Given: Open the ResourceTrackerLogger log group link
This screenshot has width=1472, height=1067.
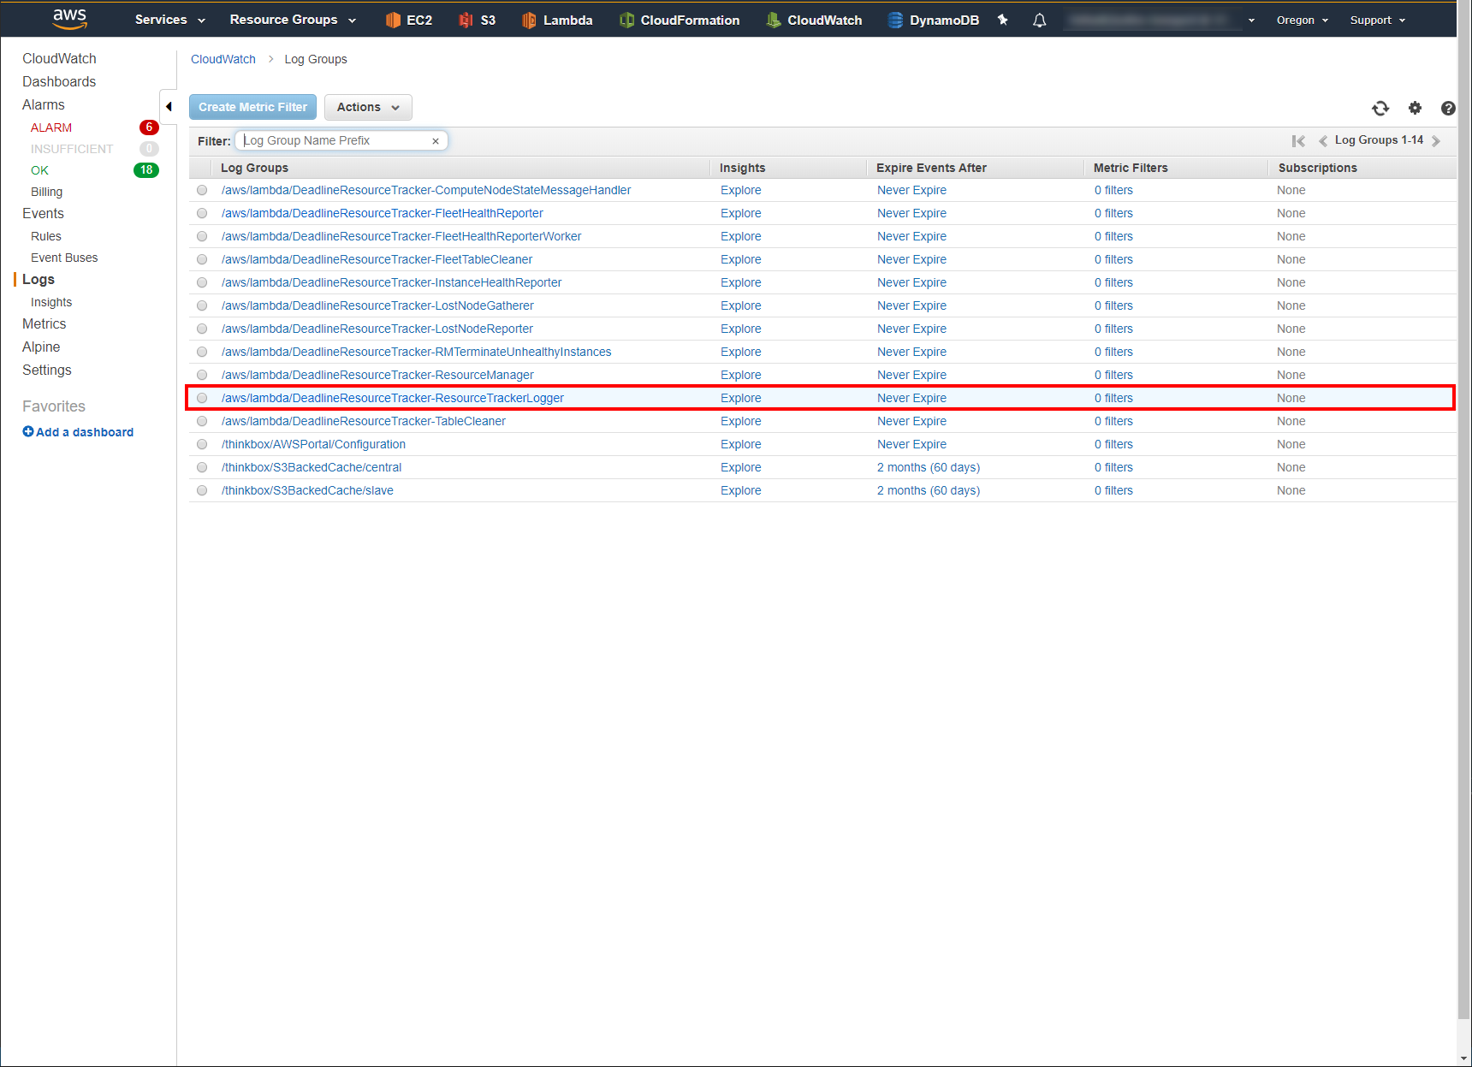Looking at the screenshot, I should [393, 398].
